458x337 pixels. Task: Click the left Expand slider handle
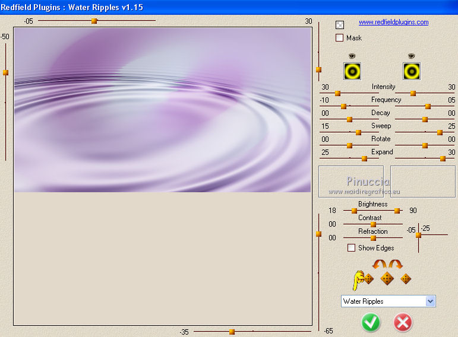click(x=364, y=158)
